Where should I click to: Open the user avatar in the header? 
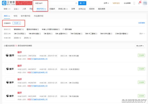145,3
